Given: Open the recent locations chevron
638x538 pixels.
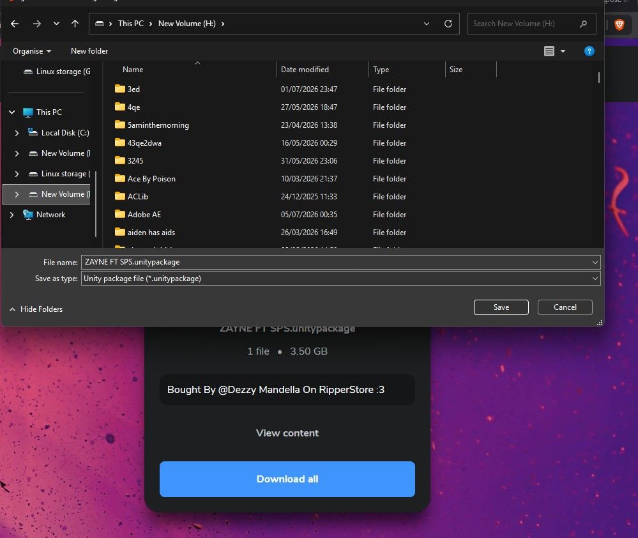Looking at the screenshot, I should (56, 24).
